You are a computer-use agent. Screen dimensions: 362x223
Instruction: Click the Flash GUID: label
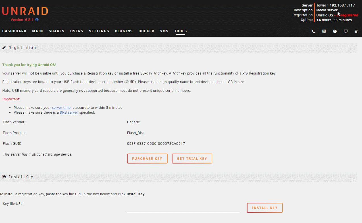click(13, 144)
